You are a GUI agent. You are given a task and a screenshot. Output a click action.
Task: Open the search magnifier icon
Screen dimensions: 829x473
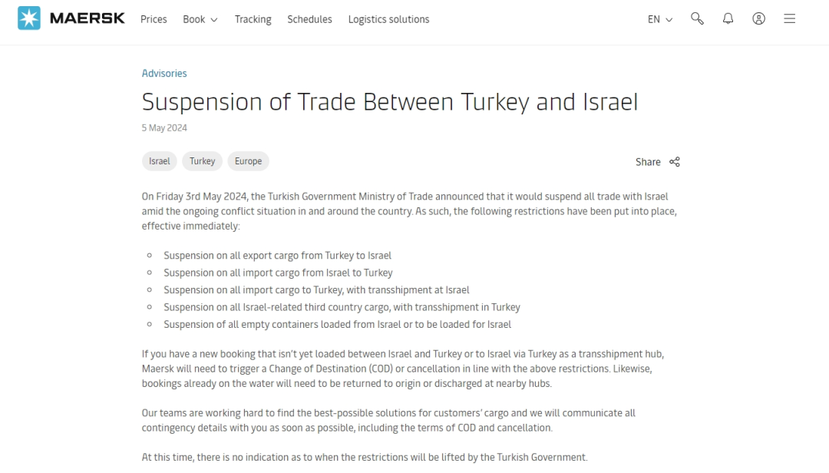coord(697,18)
